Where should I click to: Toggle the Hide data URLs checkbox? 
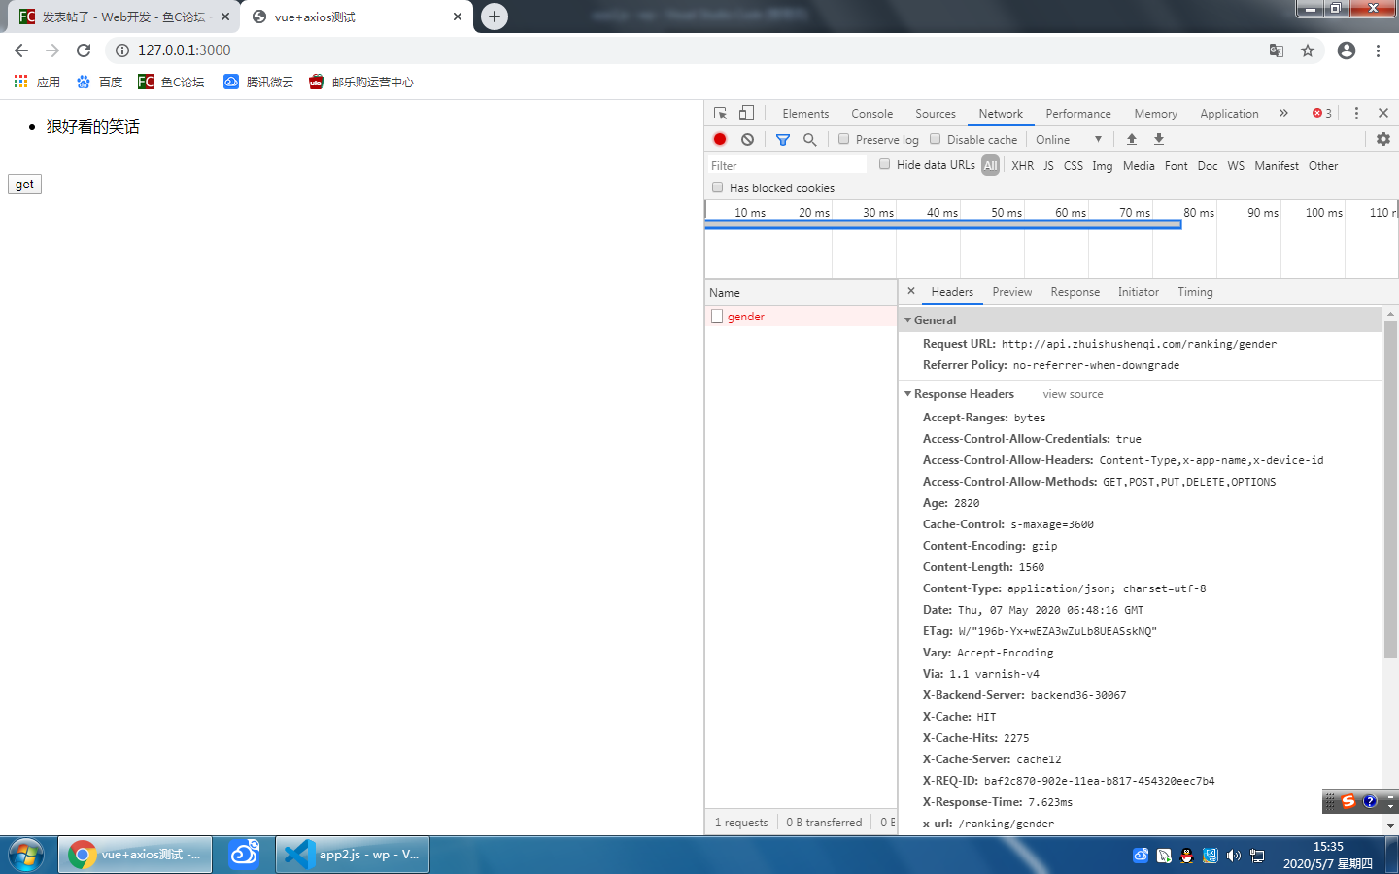[885, 164]
